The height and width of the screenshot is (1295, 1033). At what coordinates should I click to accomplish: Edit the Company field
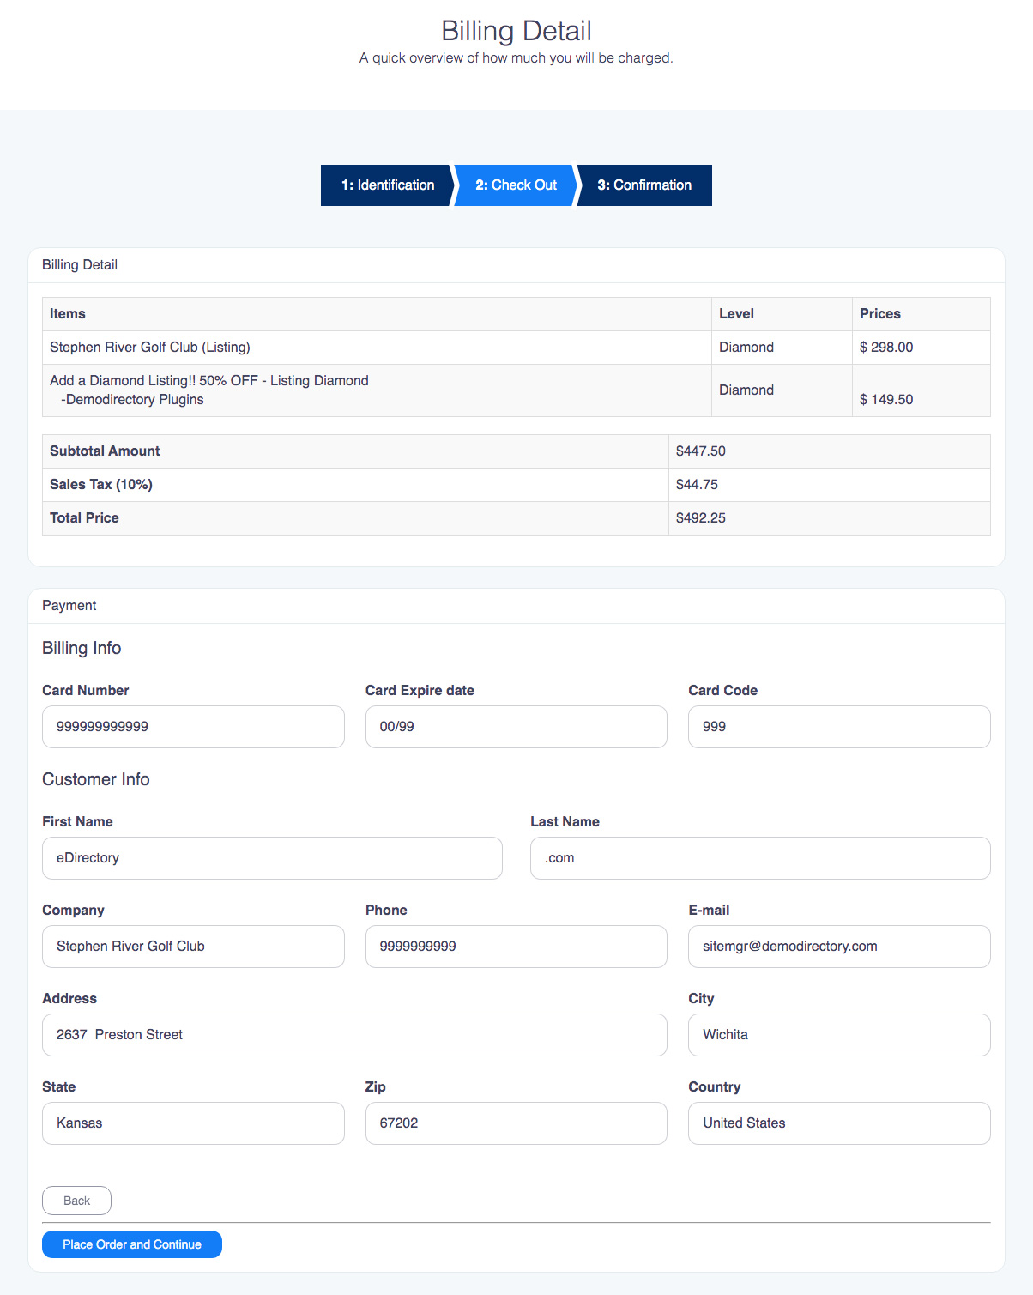click(193, 947)
